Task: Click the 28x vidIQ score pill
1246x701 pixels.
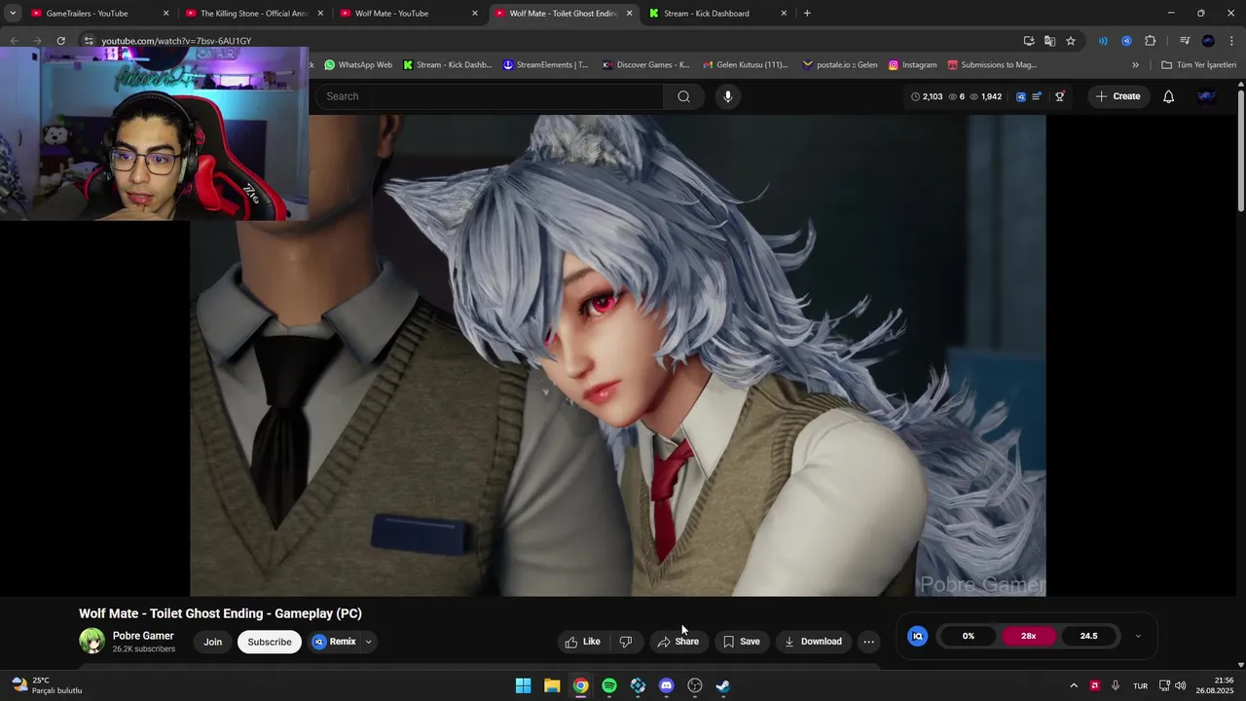Action: point(1028,636)
